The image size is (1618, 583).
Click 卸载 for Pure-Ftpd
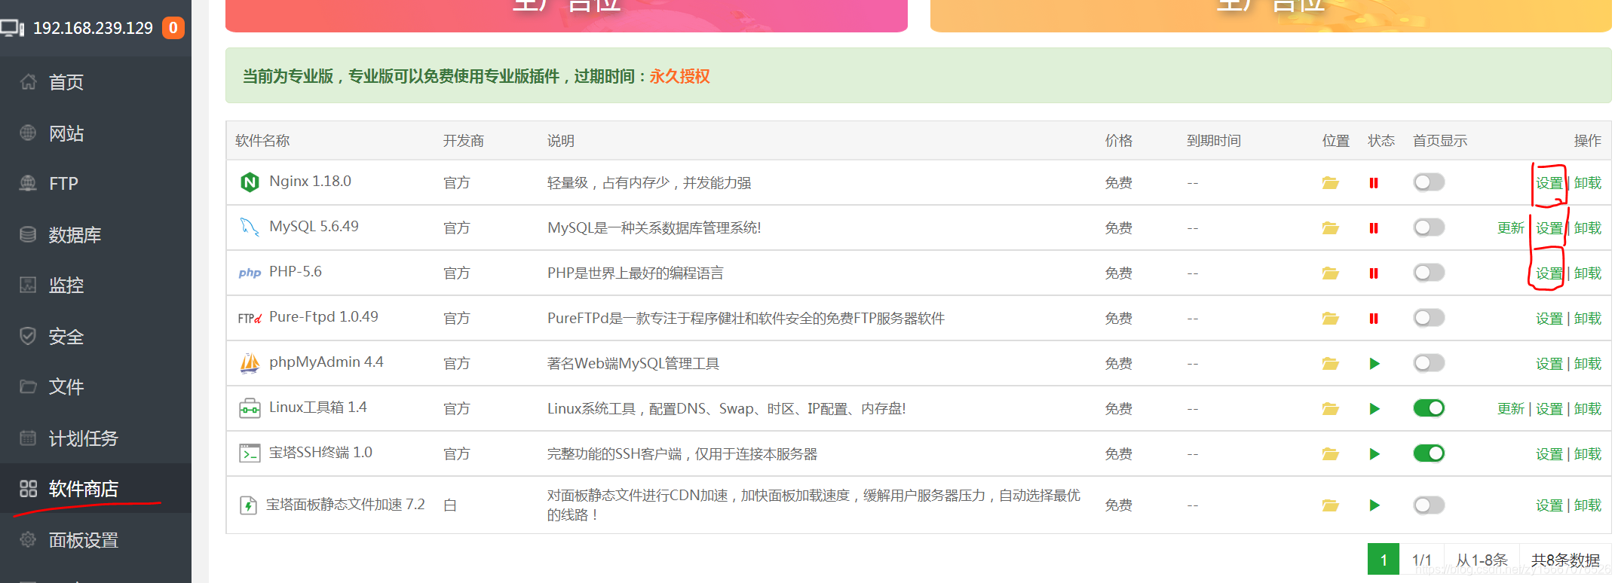pyautogui.click(x=1588, y=319)
